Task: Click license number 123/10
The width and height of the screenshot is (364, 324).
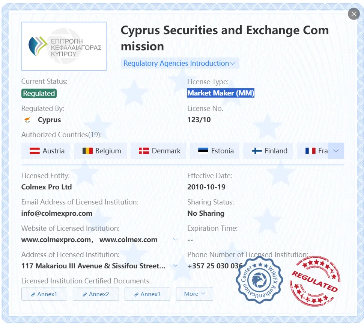Action: point(199,120)
